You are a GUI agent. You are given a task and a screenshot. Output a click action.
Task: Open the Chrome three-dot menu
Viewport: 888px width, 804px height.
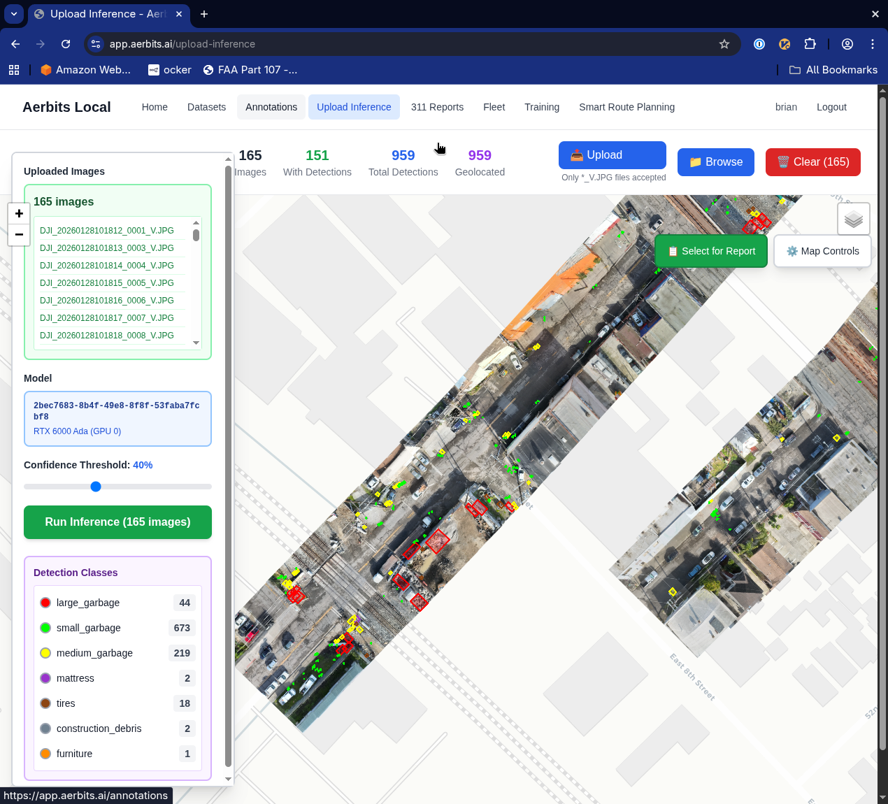pyautogui.click(x=872, y=43)
